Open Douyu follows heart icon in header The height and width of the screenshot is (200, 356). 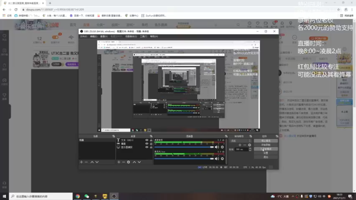258,24
